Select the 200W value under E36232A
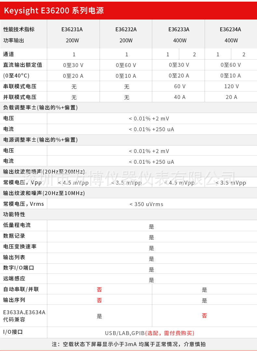Image resolution: width=257 pixels, height=351 pixels. [126, 40]
